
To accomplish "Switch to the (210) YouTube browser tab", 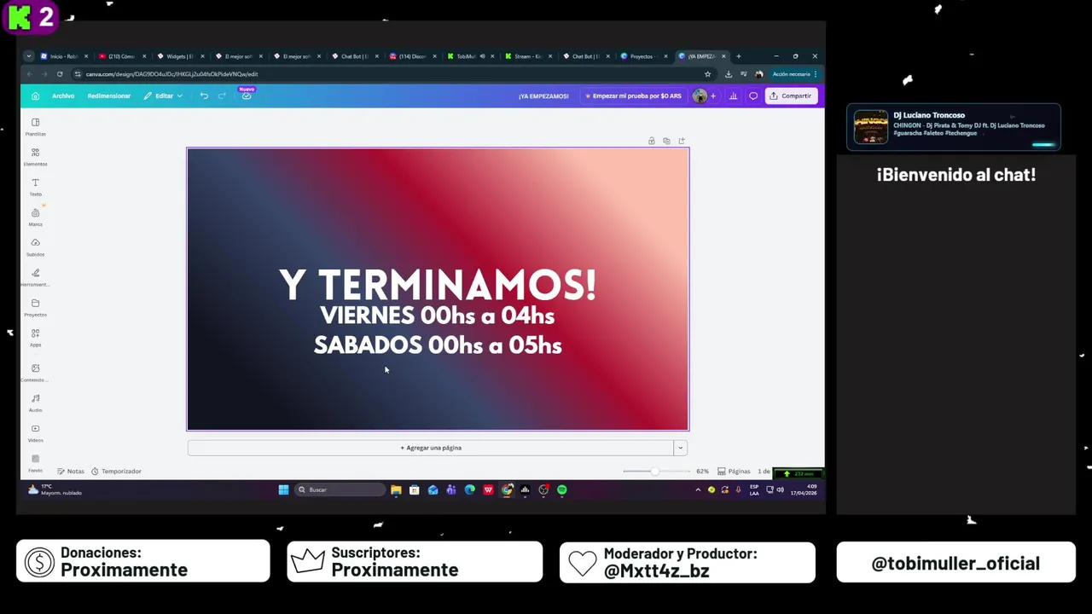I will 122,56.
